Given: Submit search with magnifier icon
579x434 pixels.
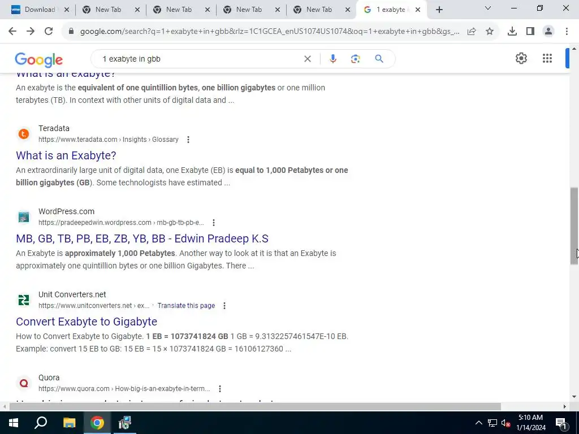Looking at the screenshot, I should (379, 59).
